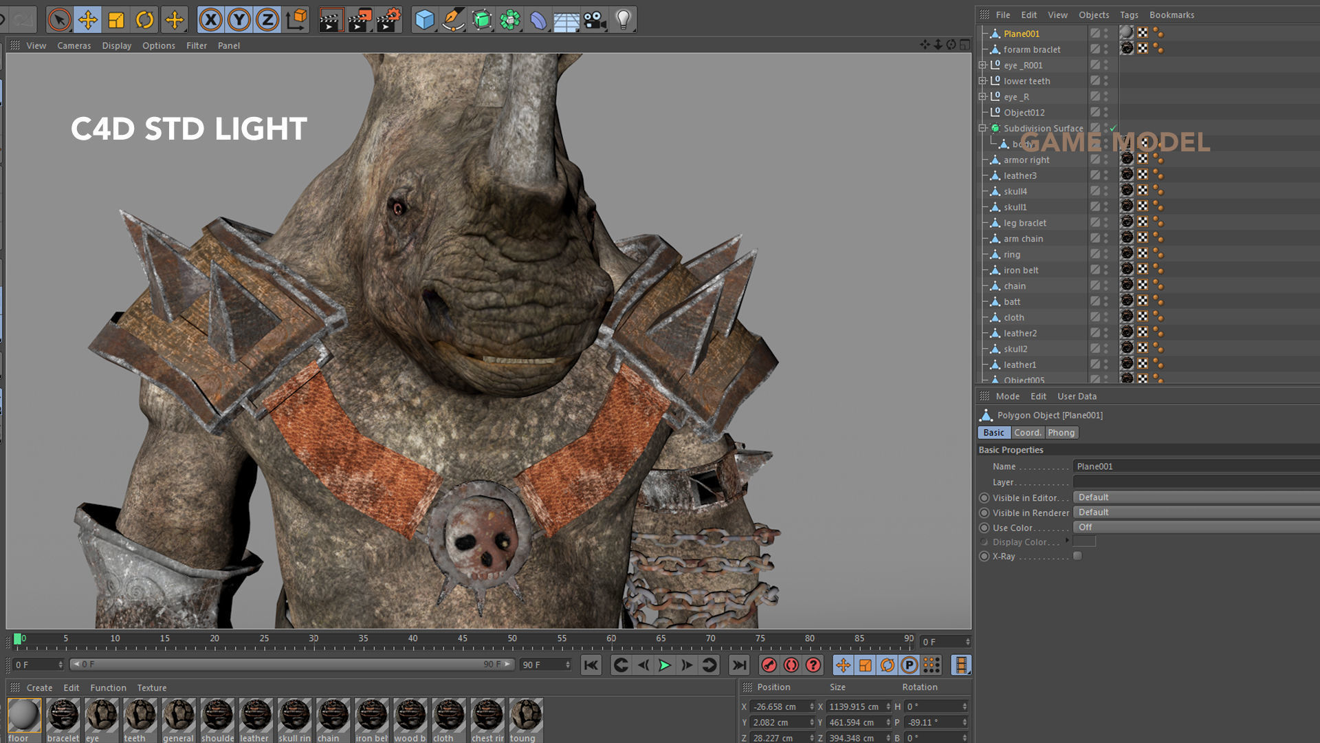The height and width of the screenshot is (743, 1320).
Task: Enable the X-Ray checkbox
Action: [x=1077, y=556]
